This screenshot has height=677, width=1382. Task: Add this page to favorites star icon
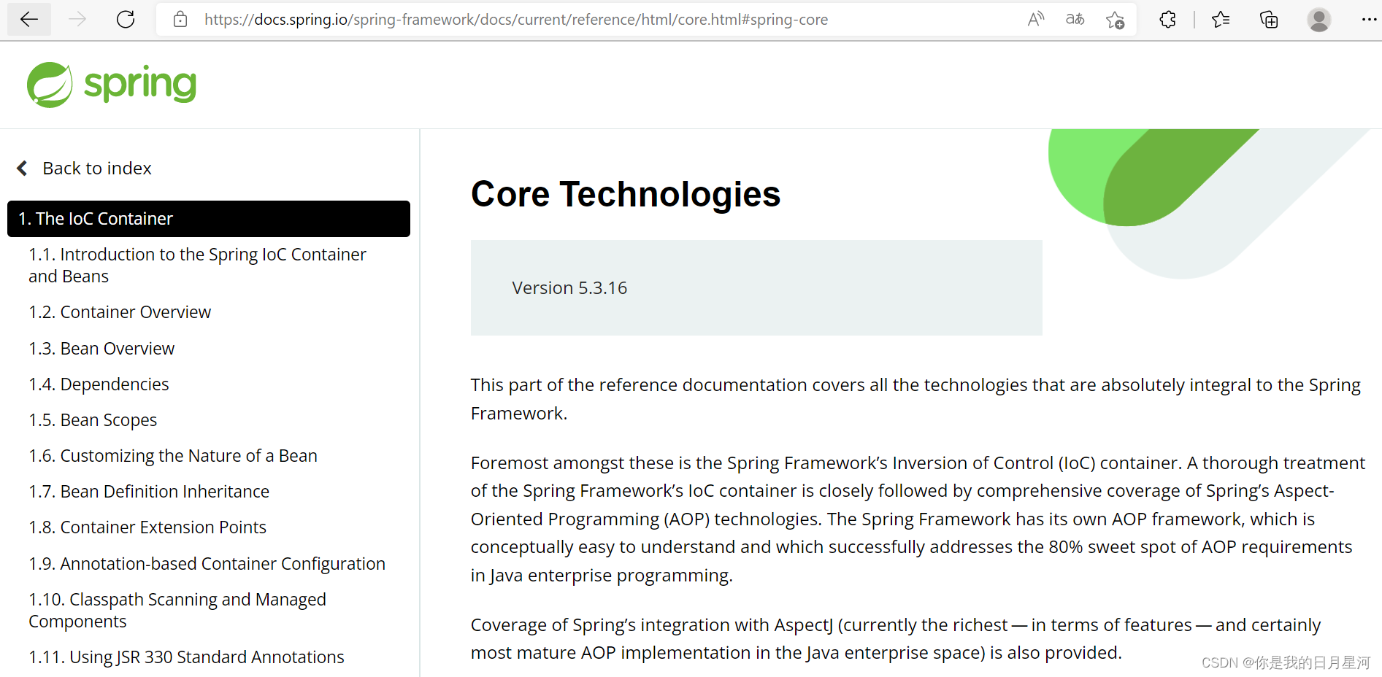click(x=1115, y=20)
